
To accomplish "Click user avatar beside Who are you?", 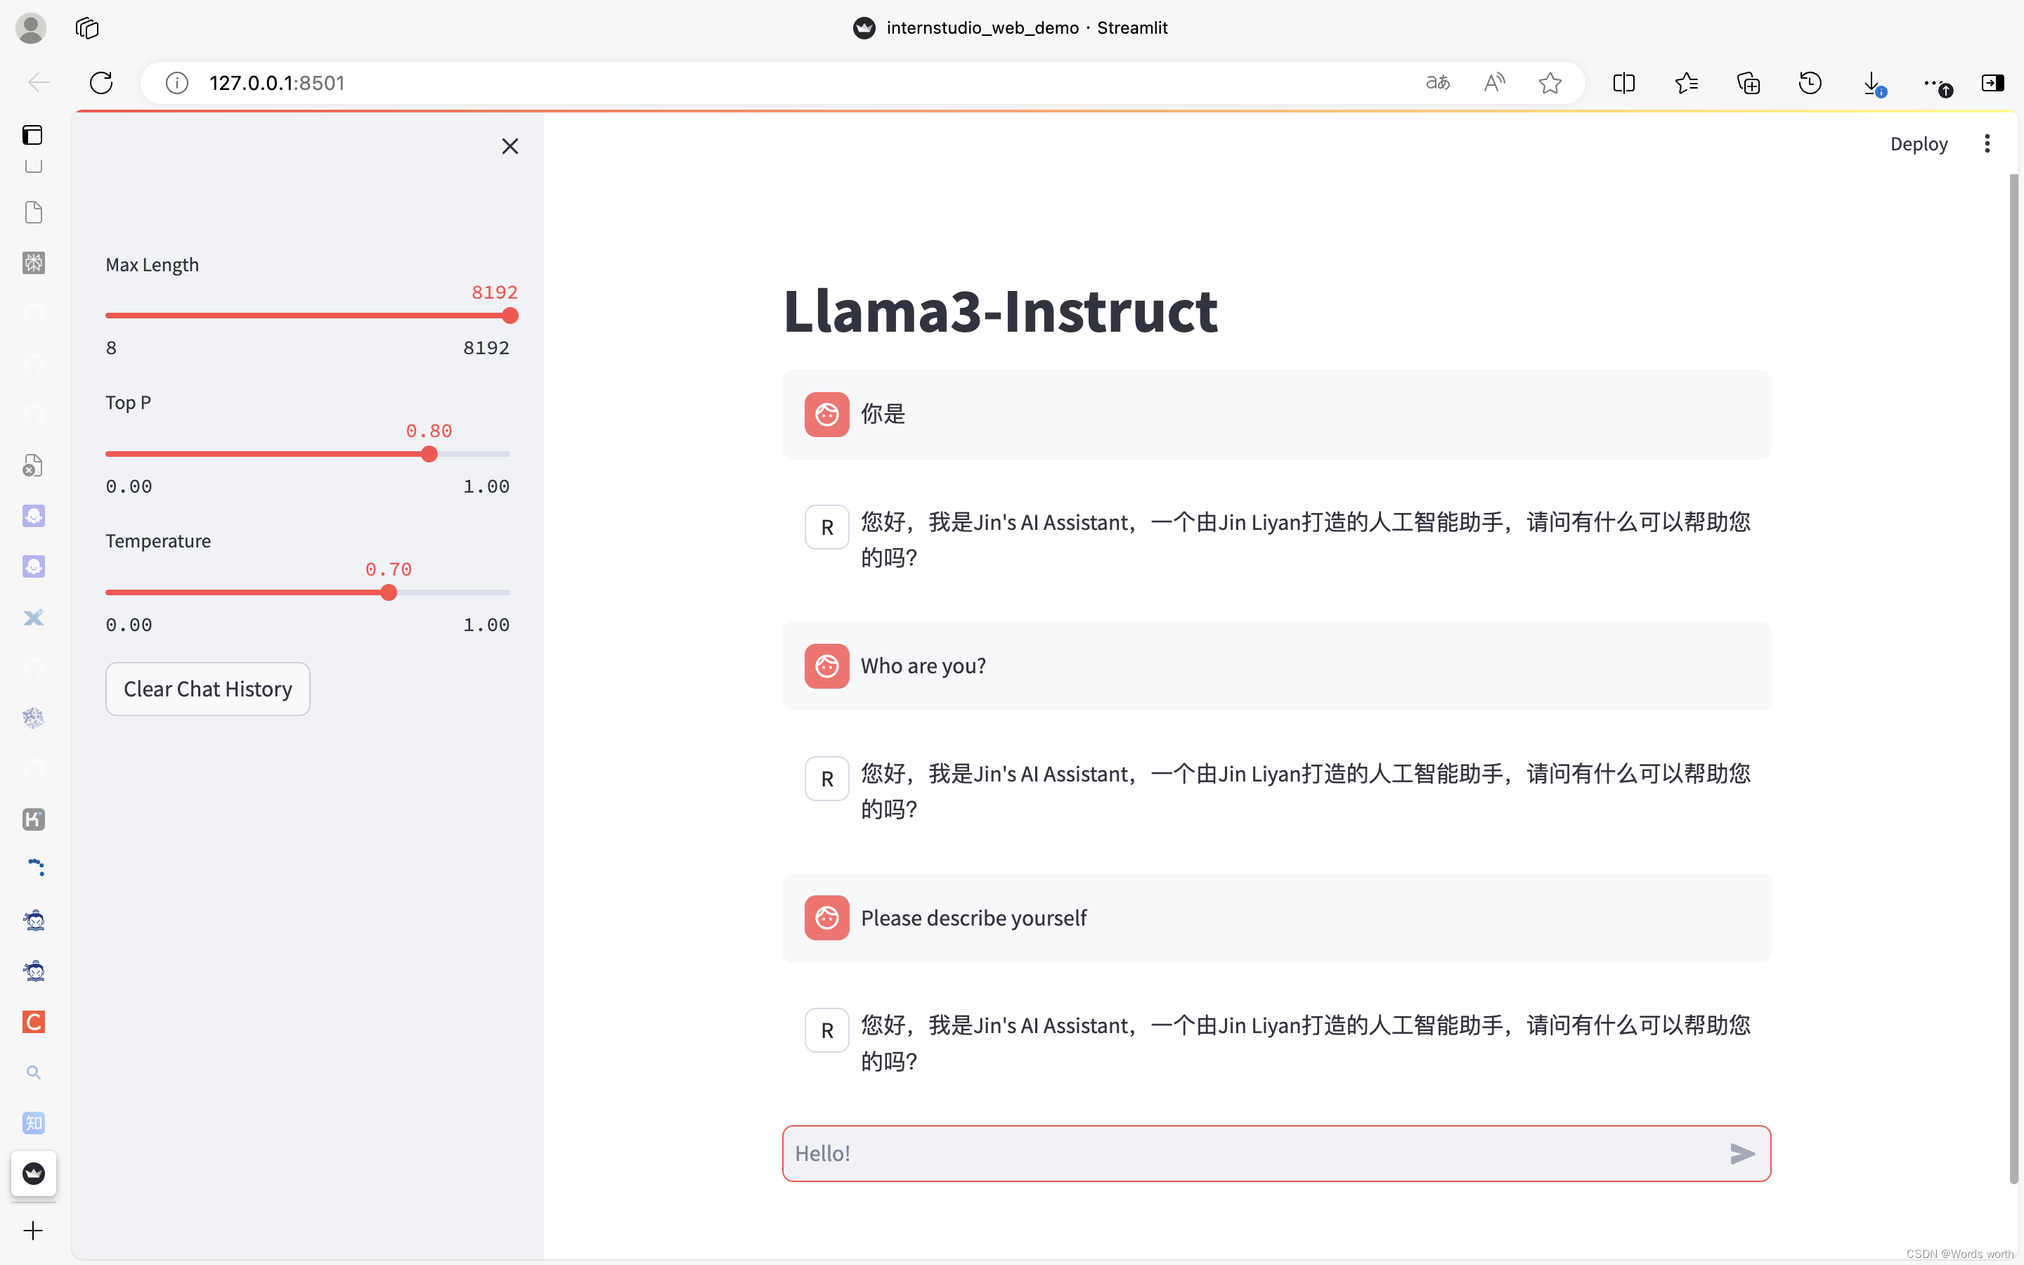I will pos(826,666).
